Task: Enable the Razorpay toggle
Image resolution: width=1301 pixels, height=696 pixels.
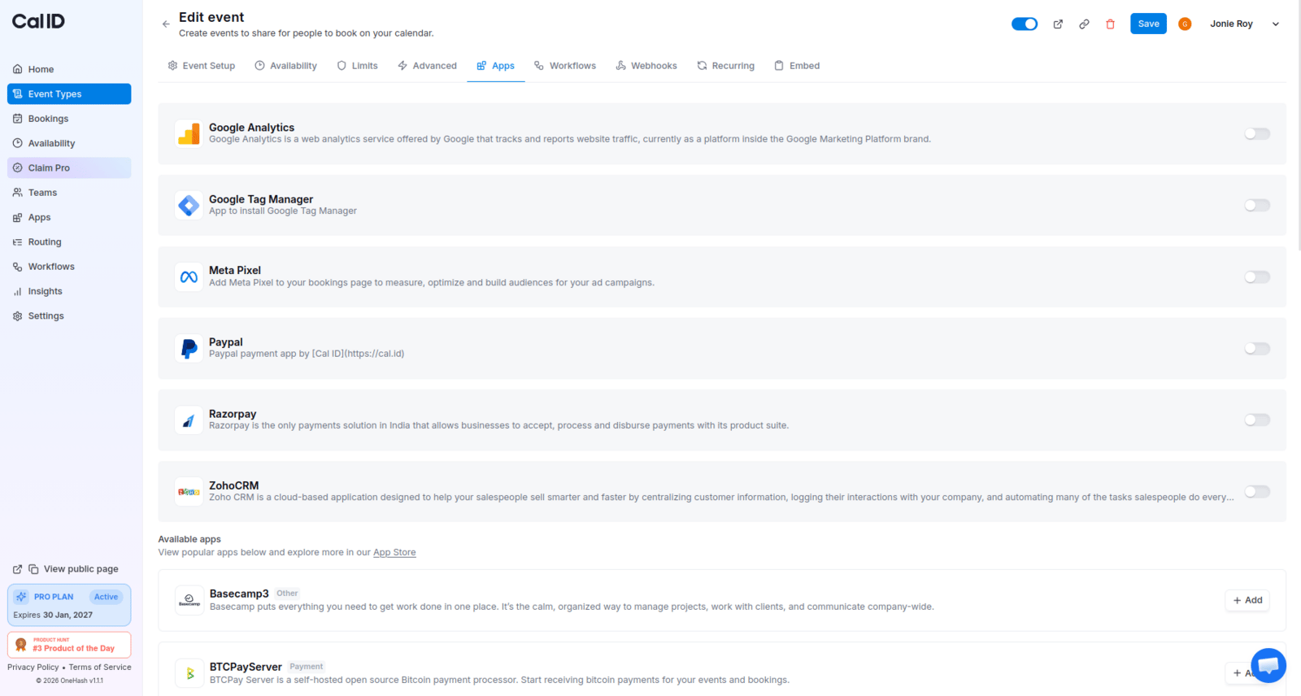Action: pyautogui.click(x=1257, y=420)
